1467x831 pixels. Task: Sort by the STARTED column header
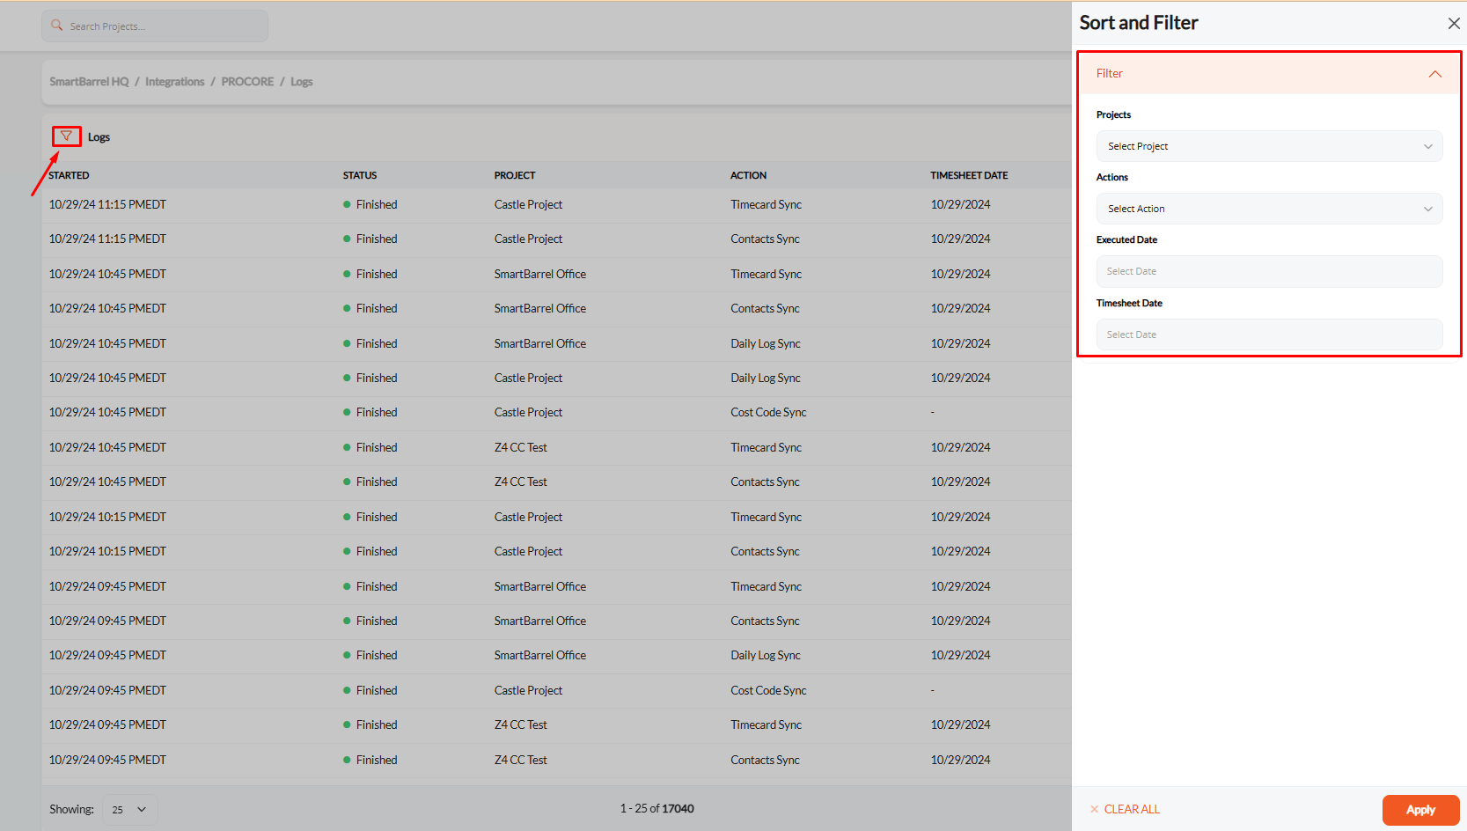tap(69, 175)
